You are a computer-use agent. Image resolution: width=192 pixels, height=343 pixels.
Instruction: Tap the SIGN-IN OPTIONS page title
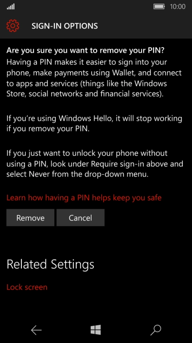click(x=65, y=26)
